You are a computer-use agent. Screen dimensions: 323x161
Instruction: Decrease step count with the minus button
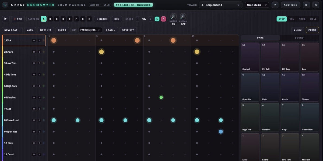[138, 19]
